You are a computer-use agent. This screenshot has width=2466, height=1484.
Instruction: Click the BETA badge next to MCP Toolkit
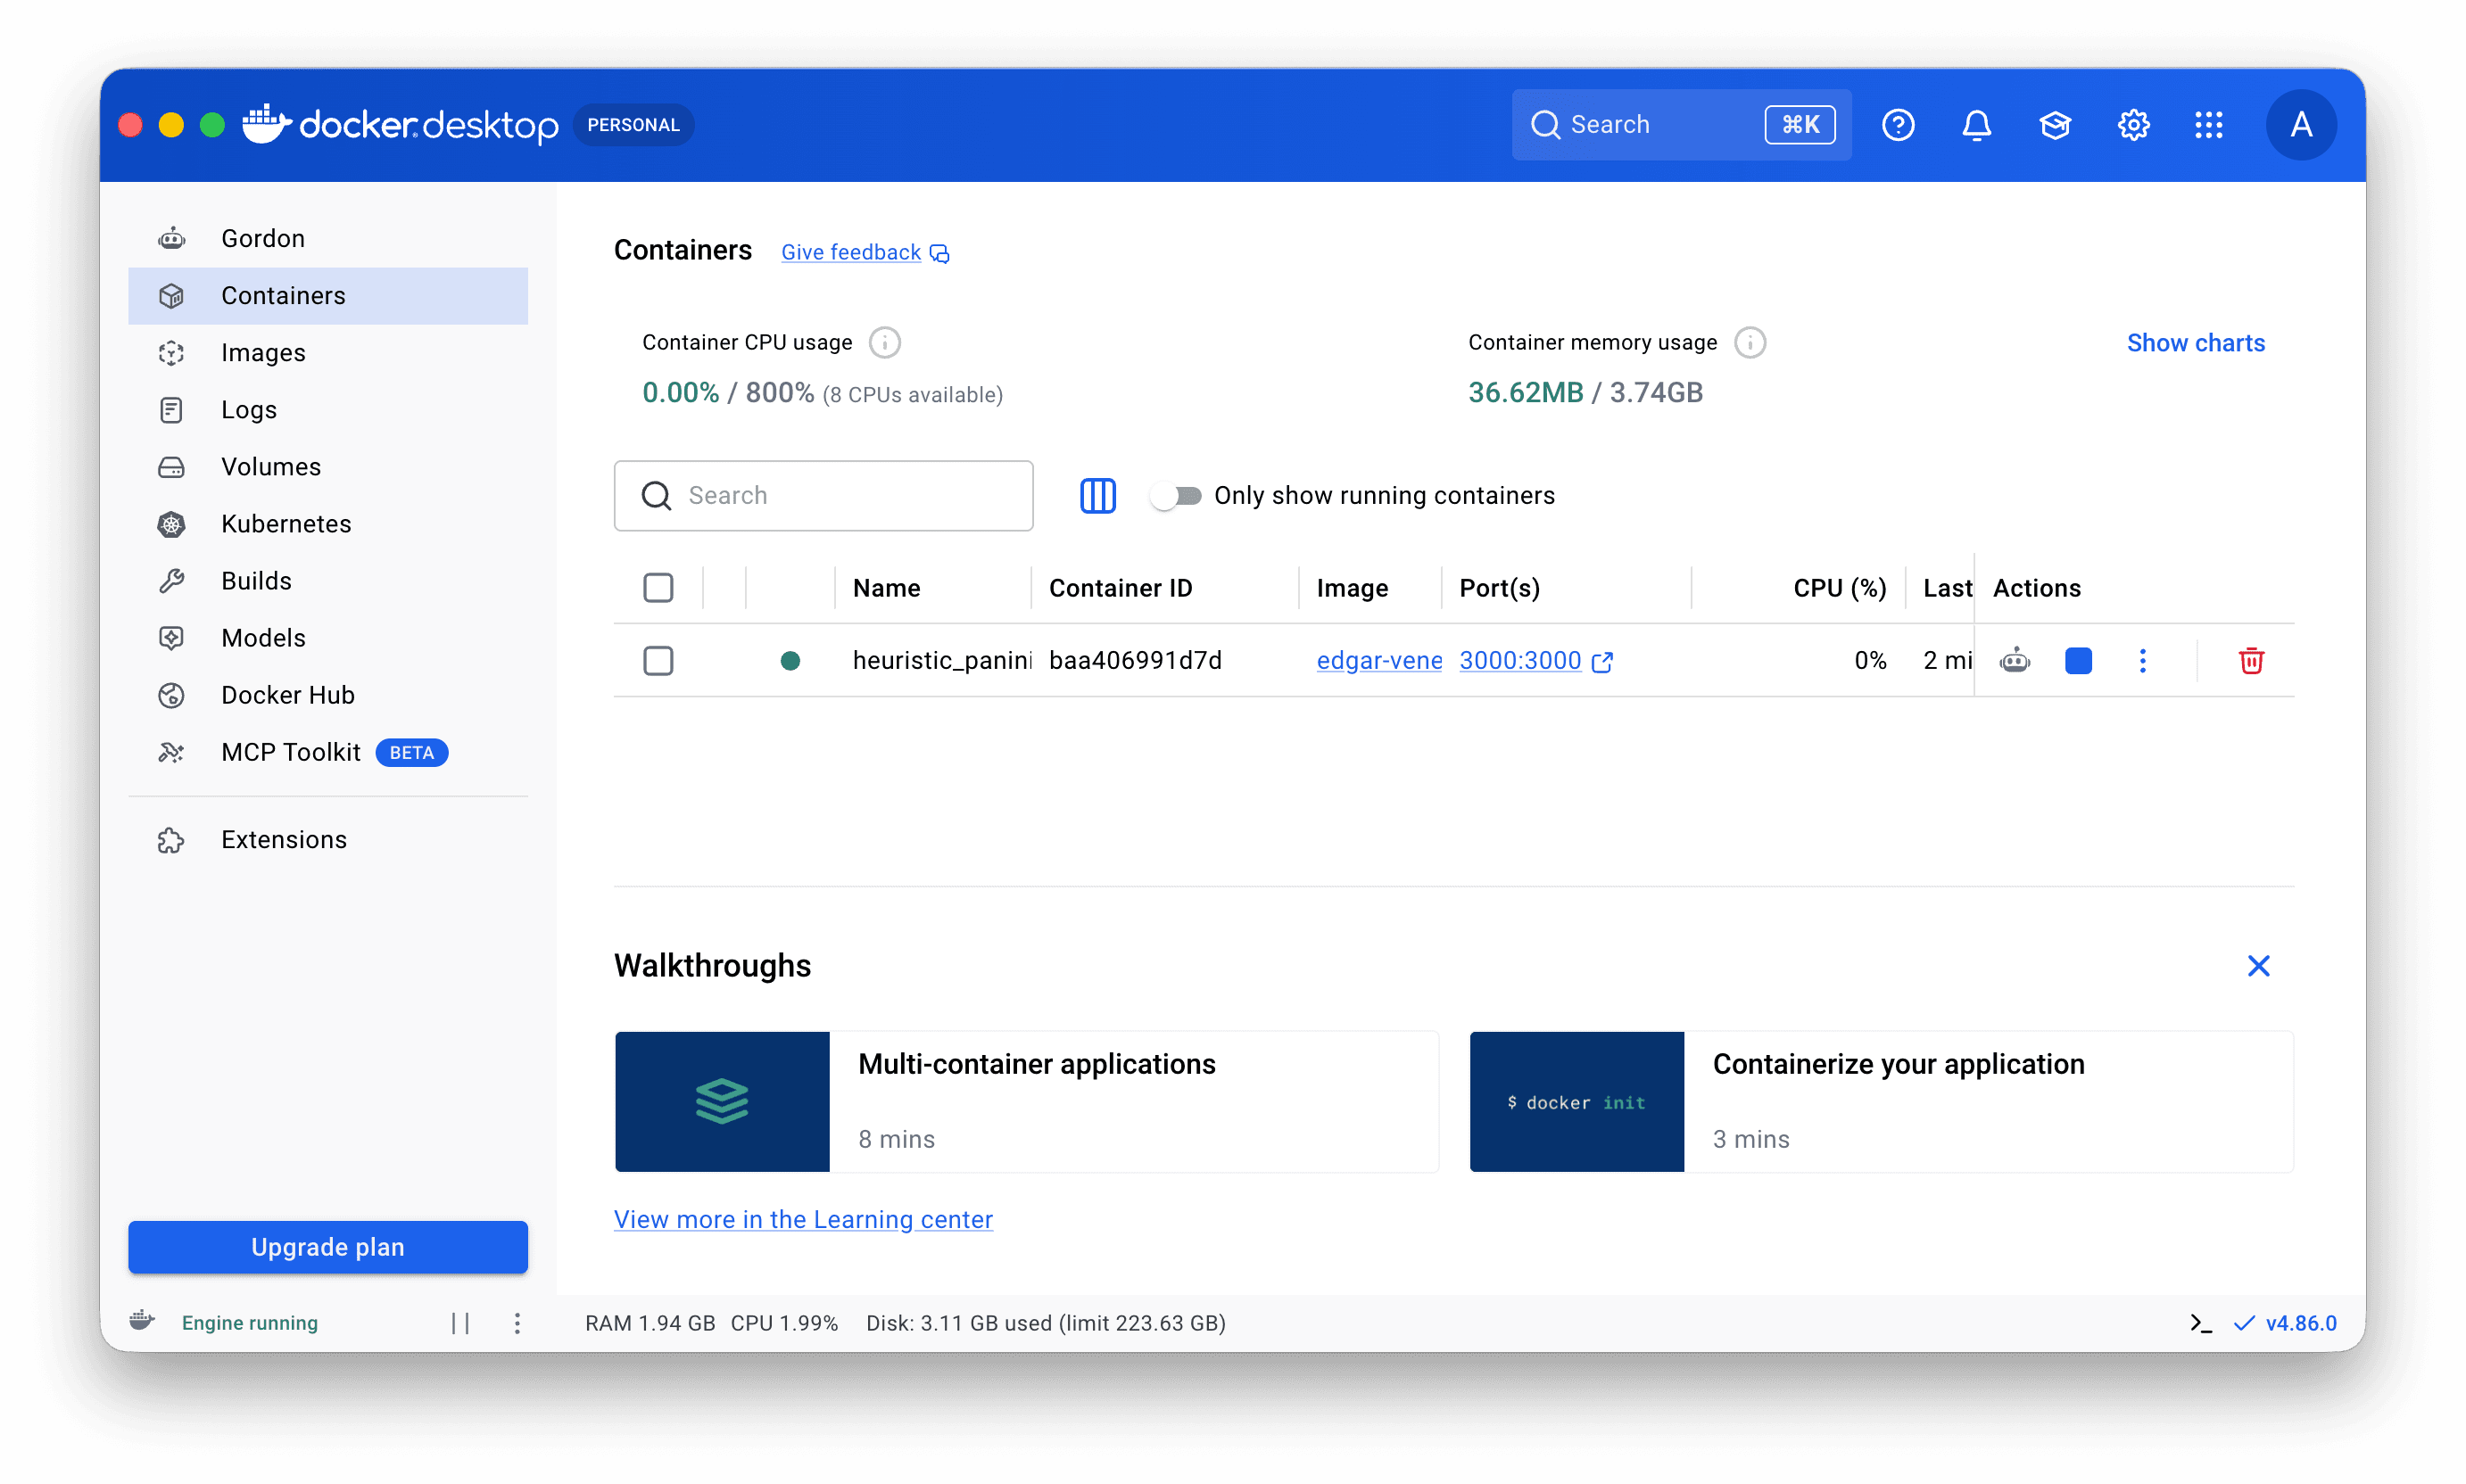(x=412, y=753)
